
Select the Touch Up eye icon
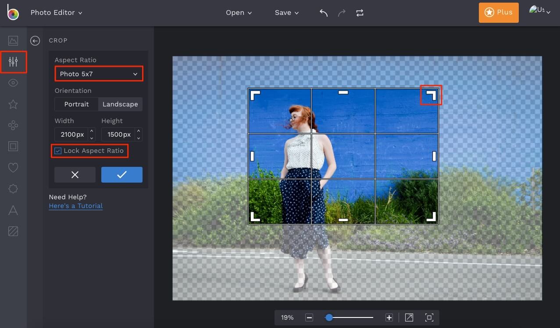pos(13,83)
